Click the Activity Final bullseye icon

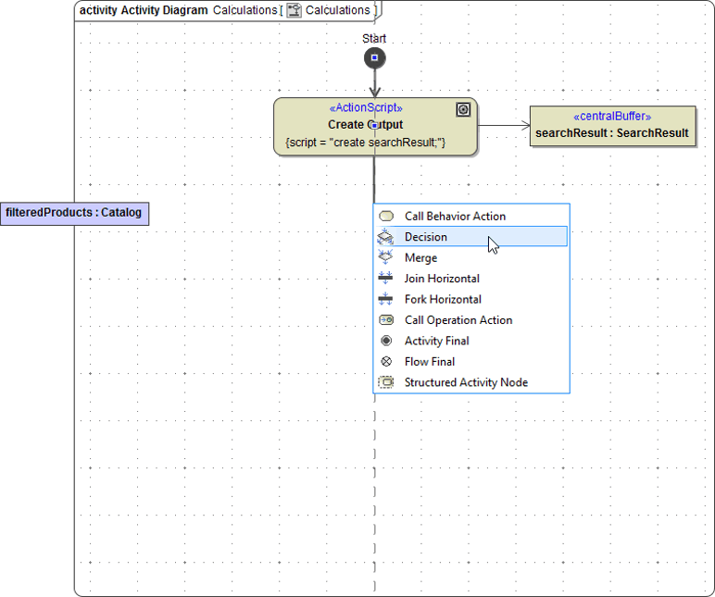tap(386, 341)
